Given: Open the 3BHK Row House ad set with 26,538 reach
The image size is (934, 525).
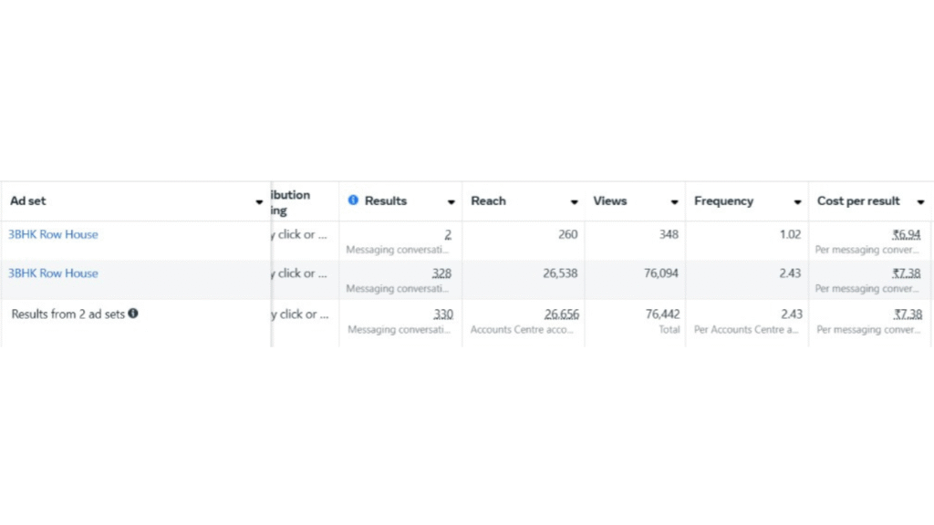Looking at the screenshot, I should tap(53, 273).
